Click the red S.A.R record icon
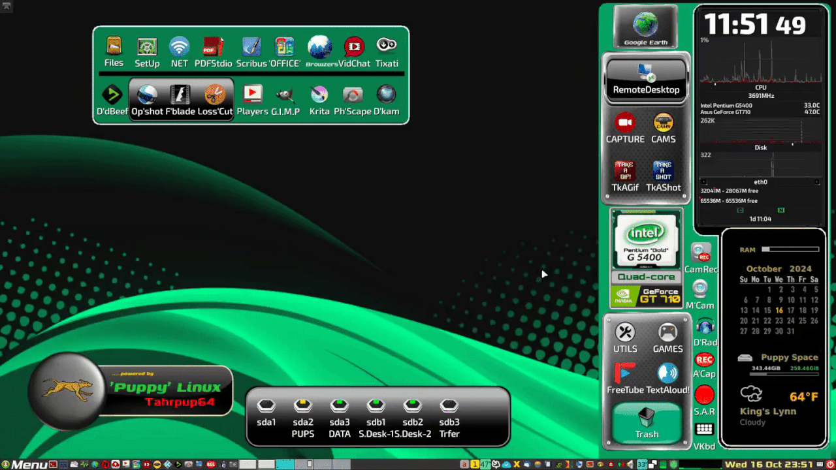The width and height of the screenshot is (836, 470). pyautogui.click(x=704, y=395)
